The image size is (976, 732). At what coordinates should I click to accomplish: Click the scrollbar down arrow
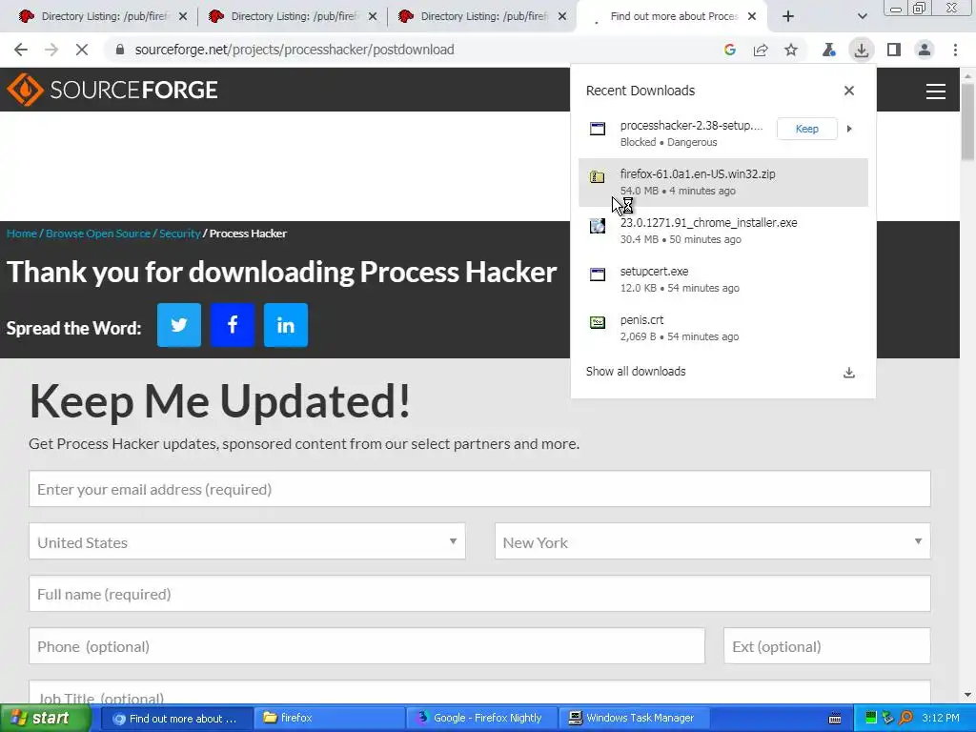click(x=968, y=695)
